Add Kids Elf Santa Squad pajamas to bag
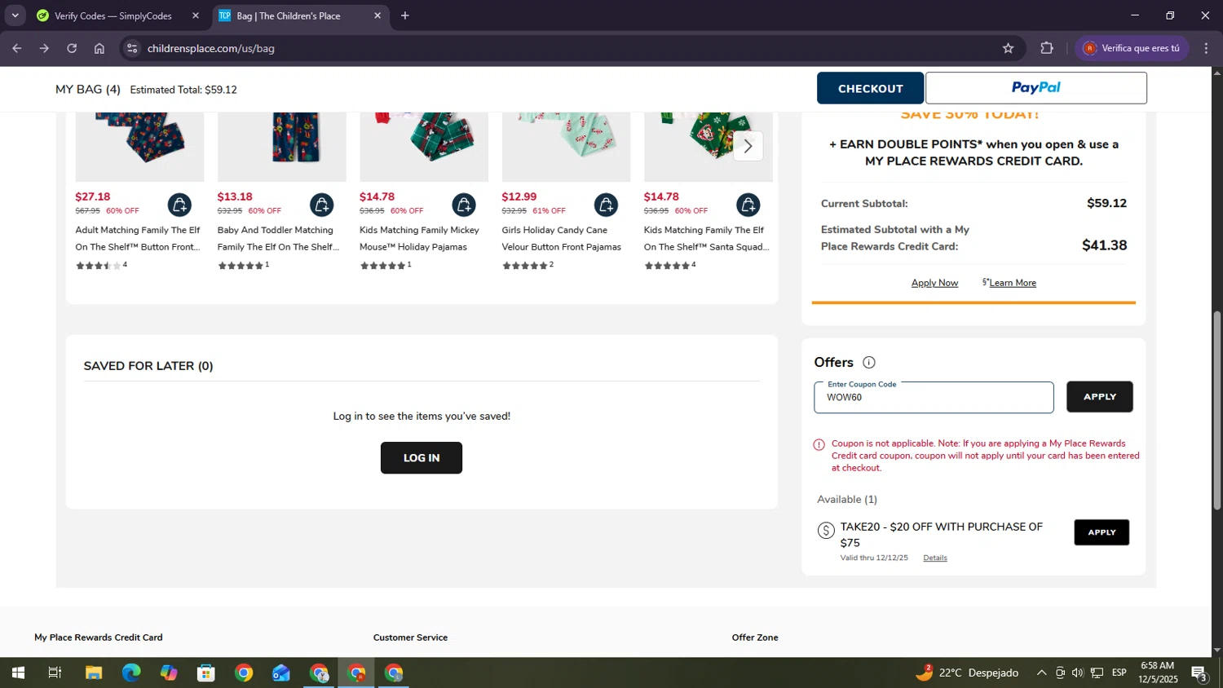The height and width of the screenshot is (688, 1223). pyautogui.click(x=748, y=205)
